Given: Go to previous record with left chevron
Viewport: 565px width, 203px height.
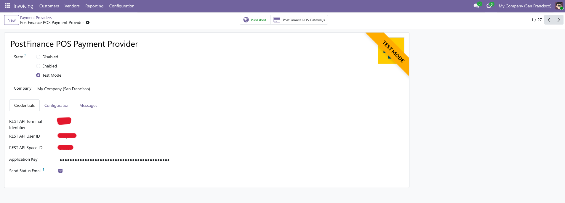Looking at the screenshot, I should click(x=549, y=20).
